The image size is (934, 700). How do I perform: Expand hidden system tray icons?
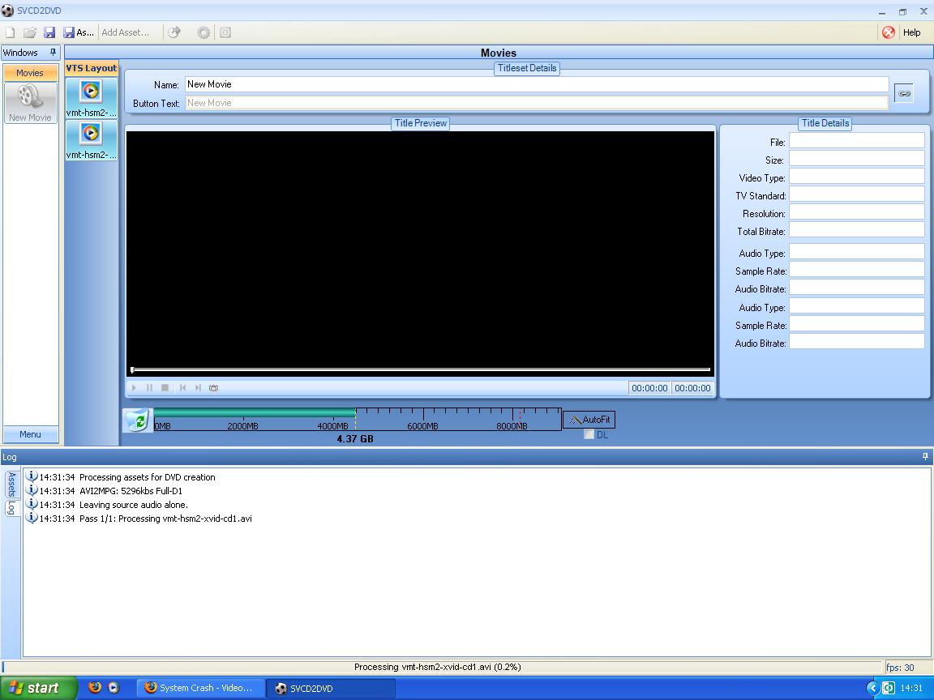click(873, 688)
